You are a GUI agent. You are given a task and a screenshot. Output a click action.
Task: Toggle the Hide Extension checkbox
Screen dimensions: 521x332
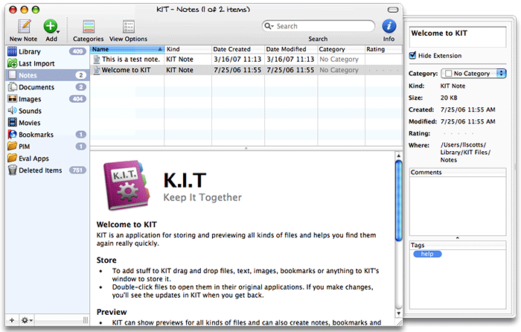coord(412,55)
